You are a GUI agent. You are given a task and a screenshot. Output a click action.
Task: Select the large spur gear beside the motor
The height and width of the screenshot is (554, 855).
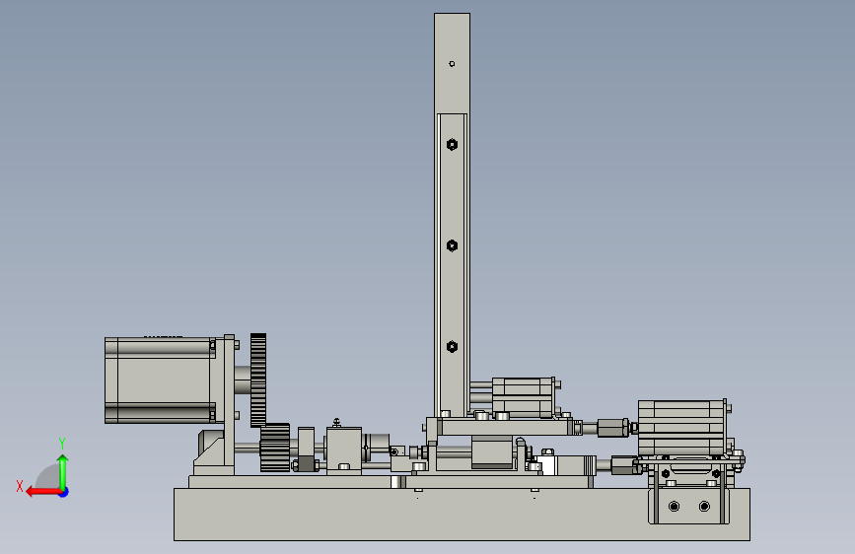pos(258,381)
